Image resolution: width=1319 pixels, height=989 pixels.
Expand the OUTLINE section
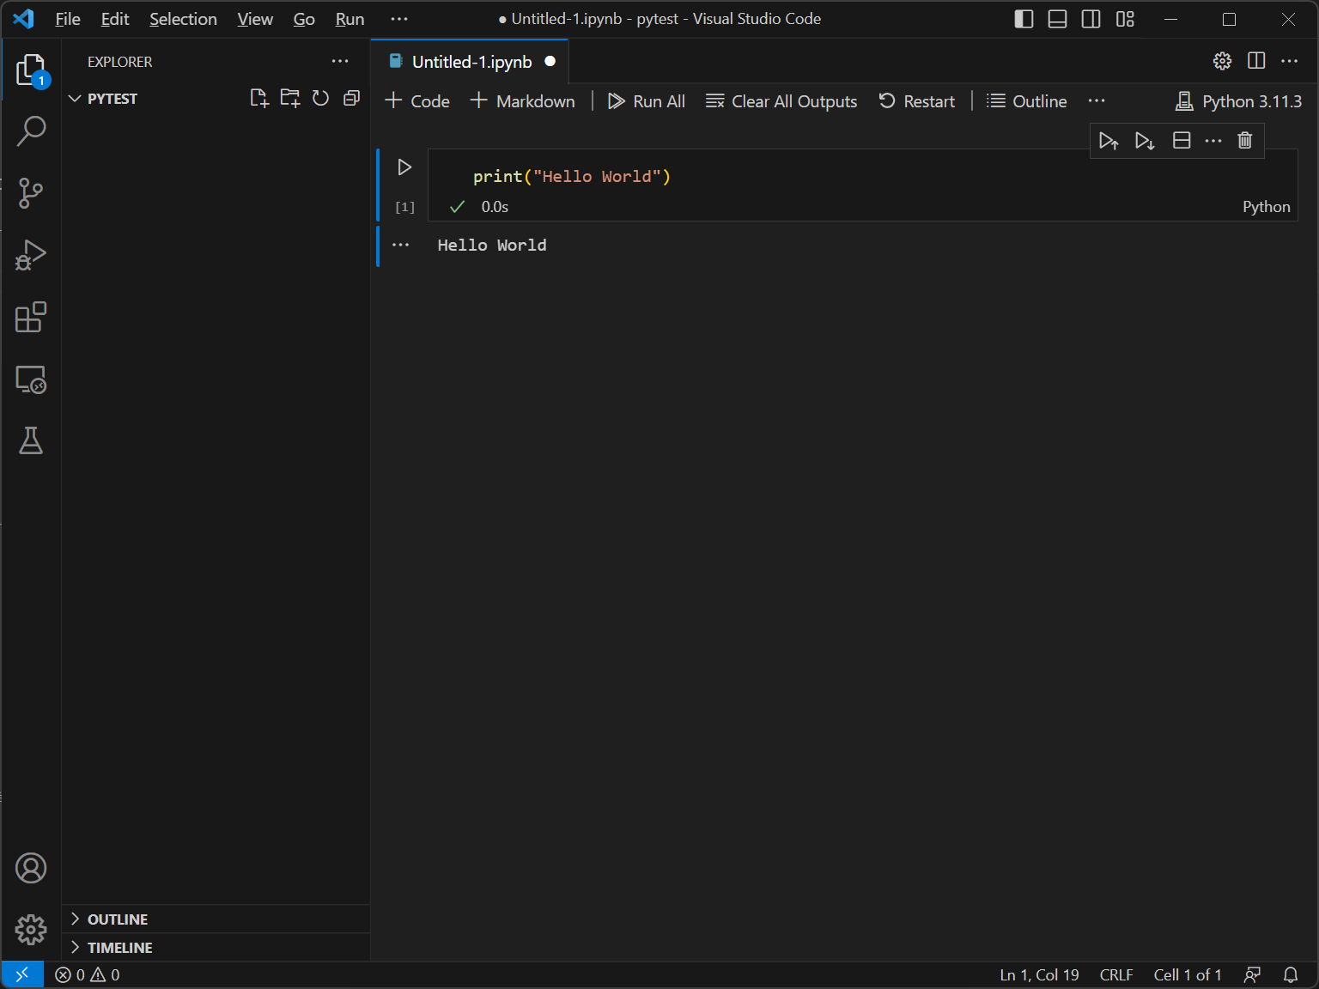[x=118, y=919]
